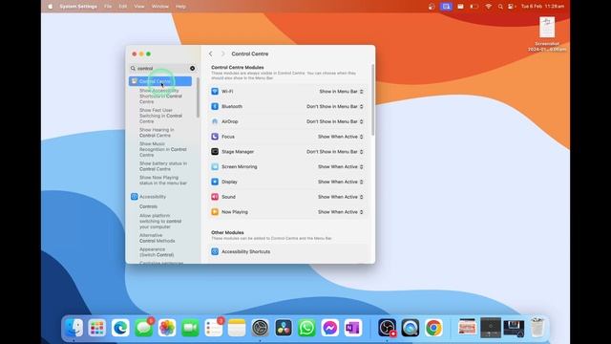Open Stage Manager menu bar popup
611x344 pixels.
click(x=335, y=151)
